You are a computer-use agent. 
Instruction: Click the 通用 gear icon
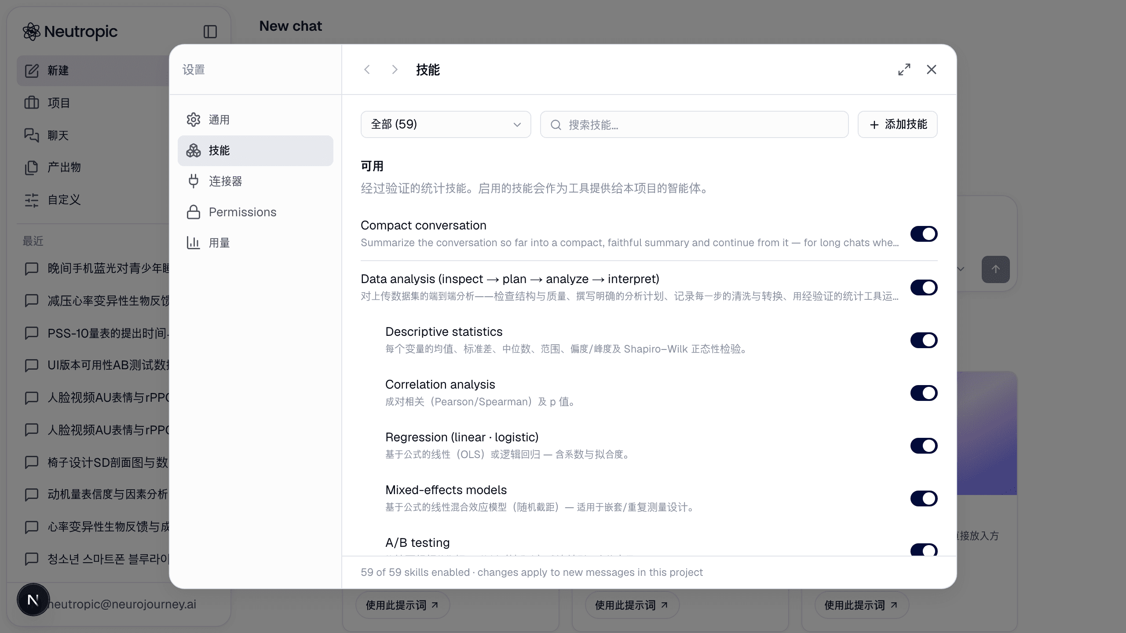click(x=194, y=120)
